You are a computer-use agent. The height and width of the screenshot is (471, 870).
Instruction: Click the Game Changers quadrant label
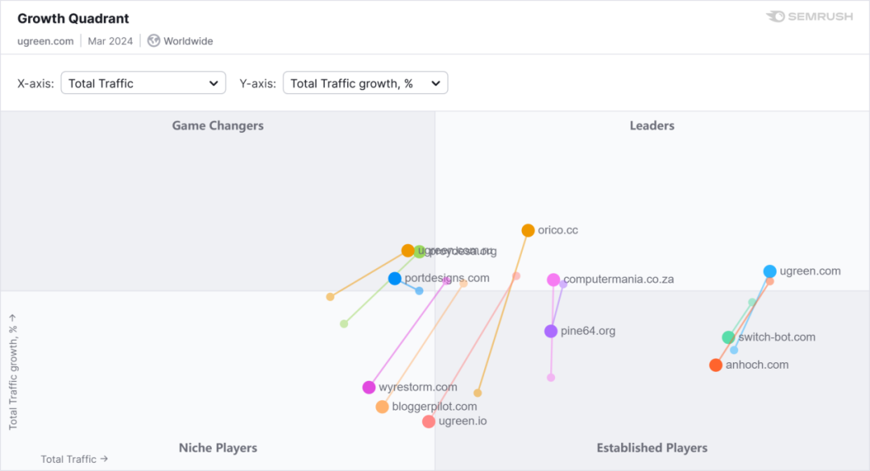(217, 126)
